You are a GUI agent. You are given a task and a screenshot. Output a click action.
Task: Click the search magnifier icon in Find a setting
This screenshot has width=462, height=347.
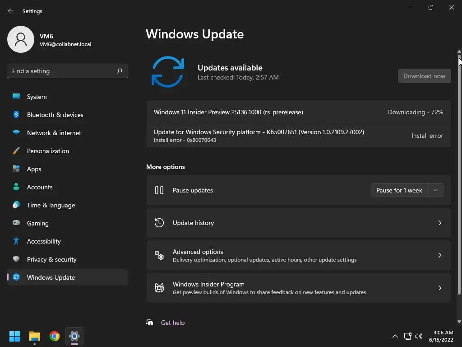(120, 71)
